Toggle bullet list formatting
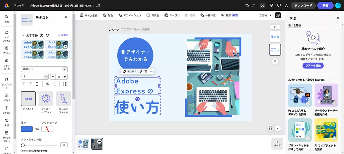The height and width of the screenshot is (154, 344). click(x=54, y=84)
